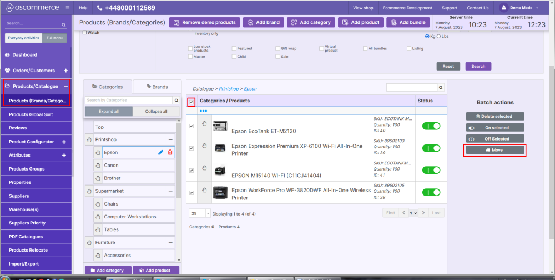The image size is (555, 280).
Task: Turn off status toggle for EPSON M15140 WI-FI
Action: tap(431, 171)
